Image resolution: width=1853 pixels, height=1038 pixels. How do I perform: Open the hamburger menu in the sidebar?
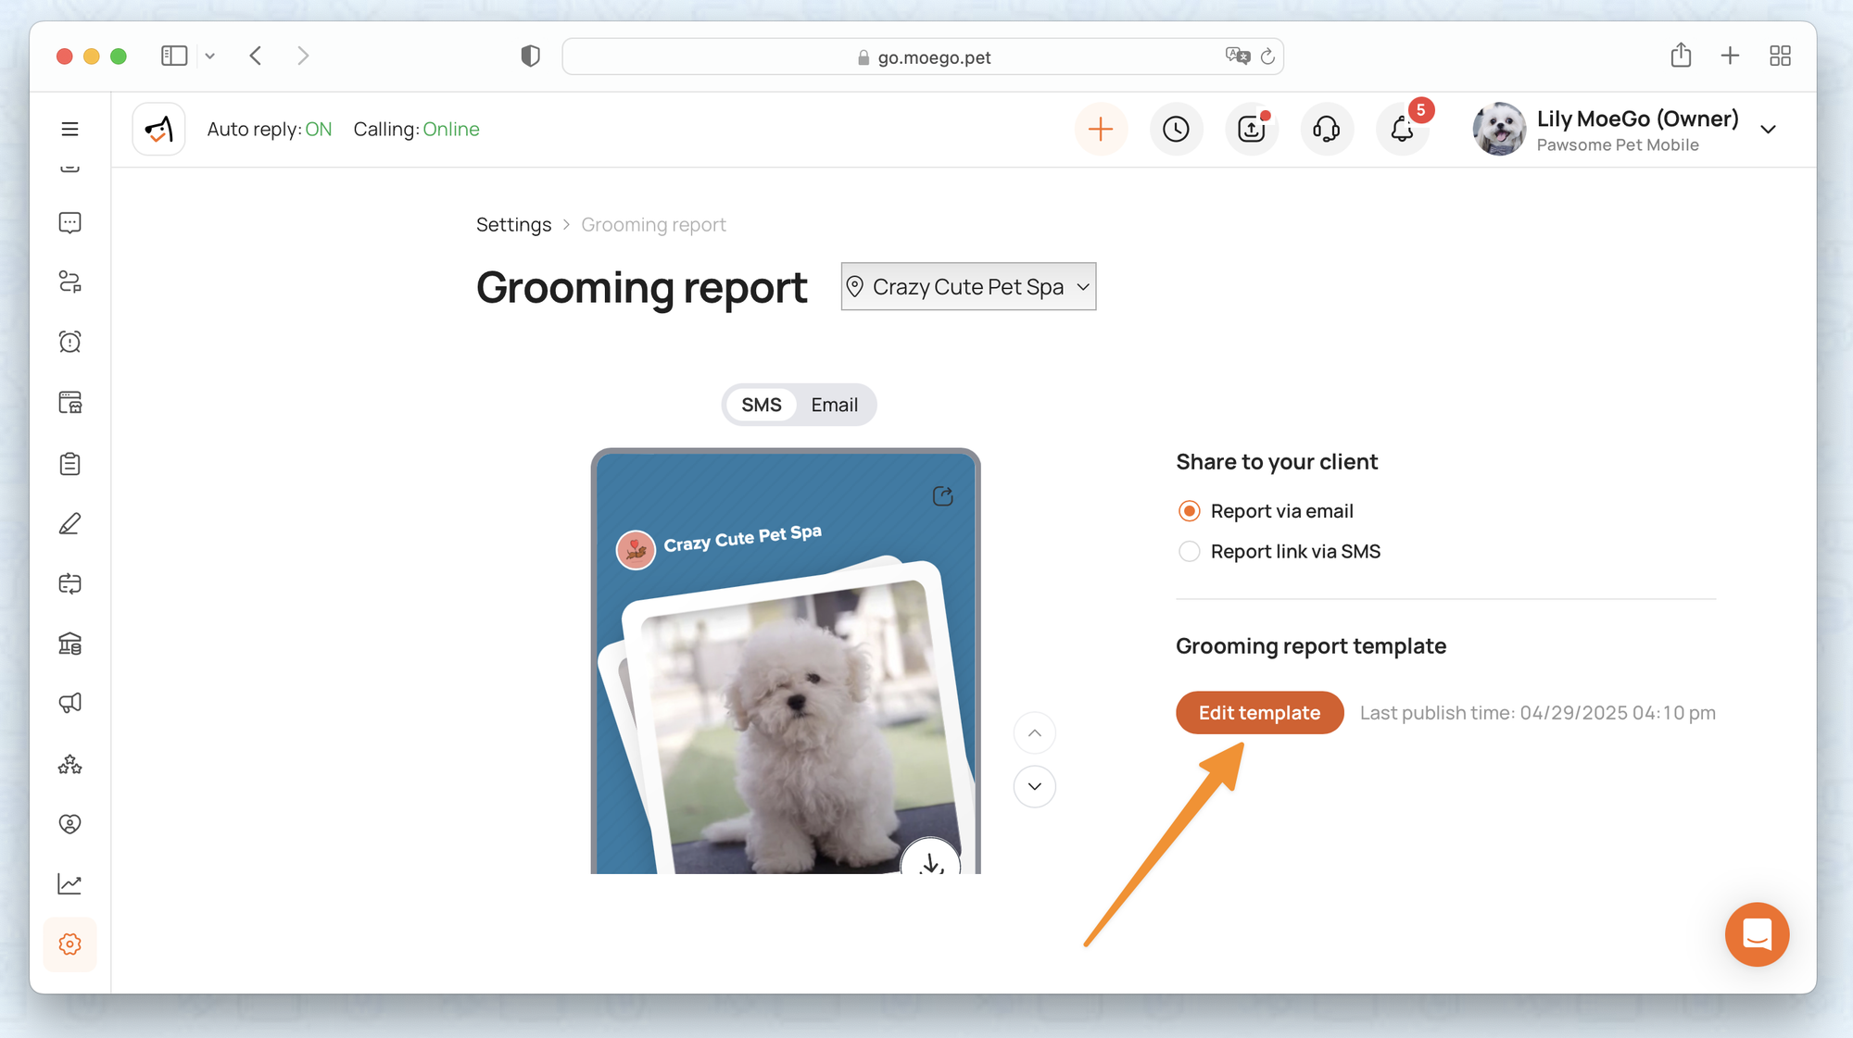click(x=69, y=129)
